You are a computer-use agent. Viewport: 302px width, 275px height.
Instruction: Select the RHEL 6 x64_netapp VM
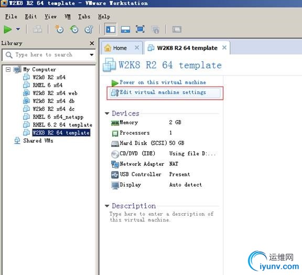pyautogui.click(x=58, y=117)
